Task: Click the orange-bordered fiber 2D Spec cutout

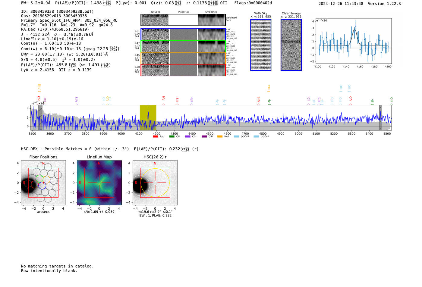Action: [x=155, y=58]
